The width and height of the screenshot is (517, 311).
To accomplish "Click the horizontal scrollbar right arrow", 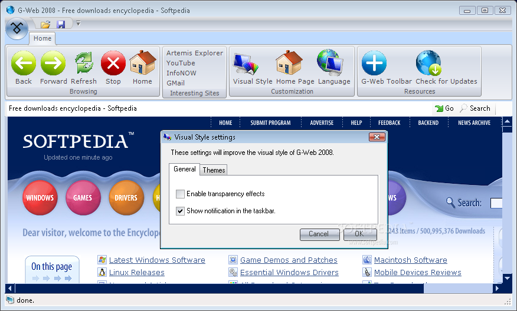I will tap(497, 289).
